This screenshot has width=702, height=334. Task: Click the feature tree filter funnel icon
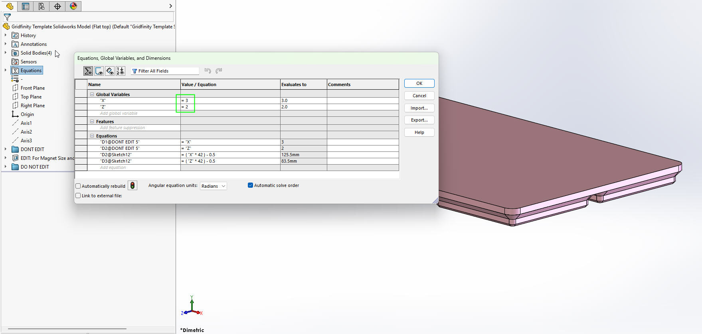point(7,17)
